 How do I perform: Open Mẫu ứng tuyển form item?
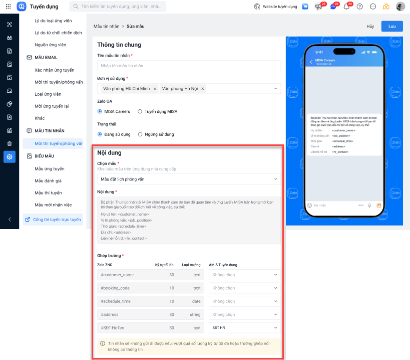coord(50,168)
